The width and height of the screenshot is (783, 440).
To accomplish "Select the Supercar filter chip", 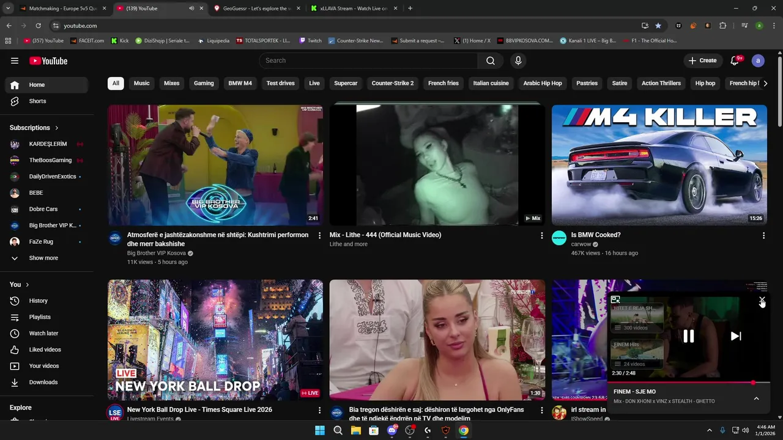I will click(346, 83).
